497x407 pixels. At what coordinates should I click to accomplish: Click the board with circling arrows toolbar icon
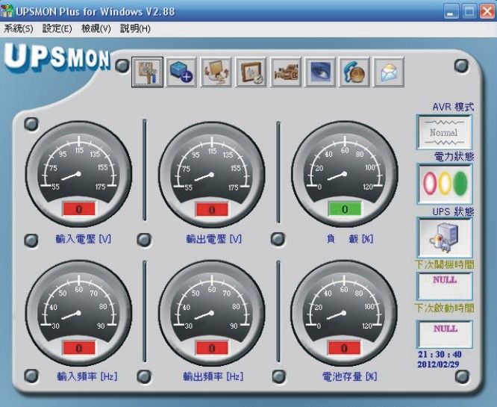pos(216,72)
